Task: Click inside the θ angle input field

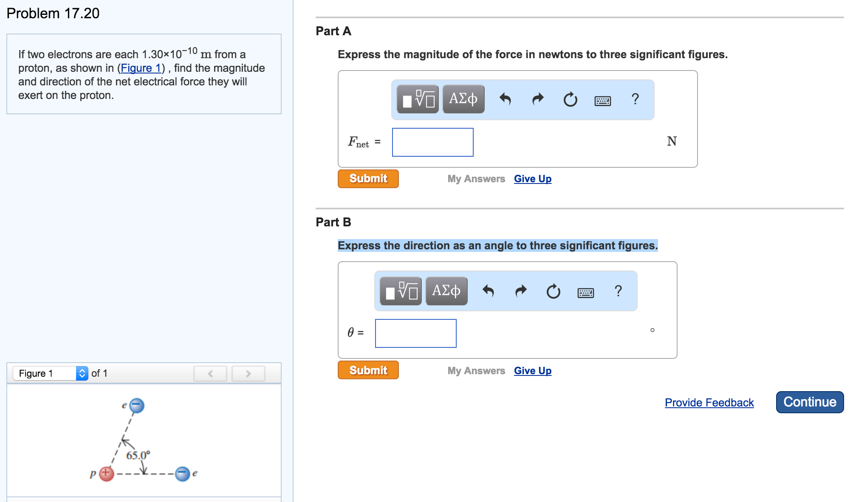Action: pos(415,333)
